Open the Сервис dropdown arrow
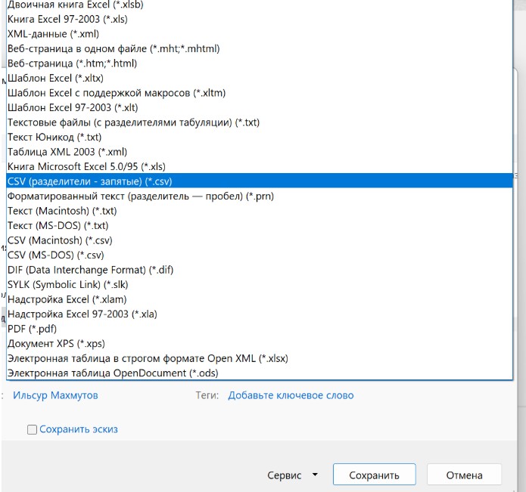Viewport: 526px width, 492px height. (315, 476)
